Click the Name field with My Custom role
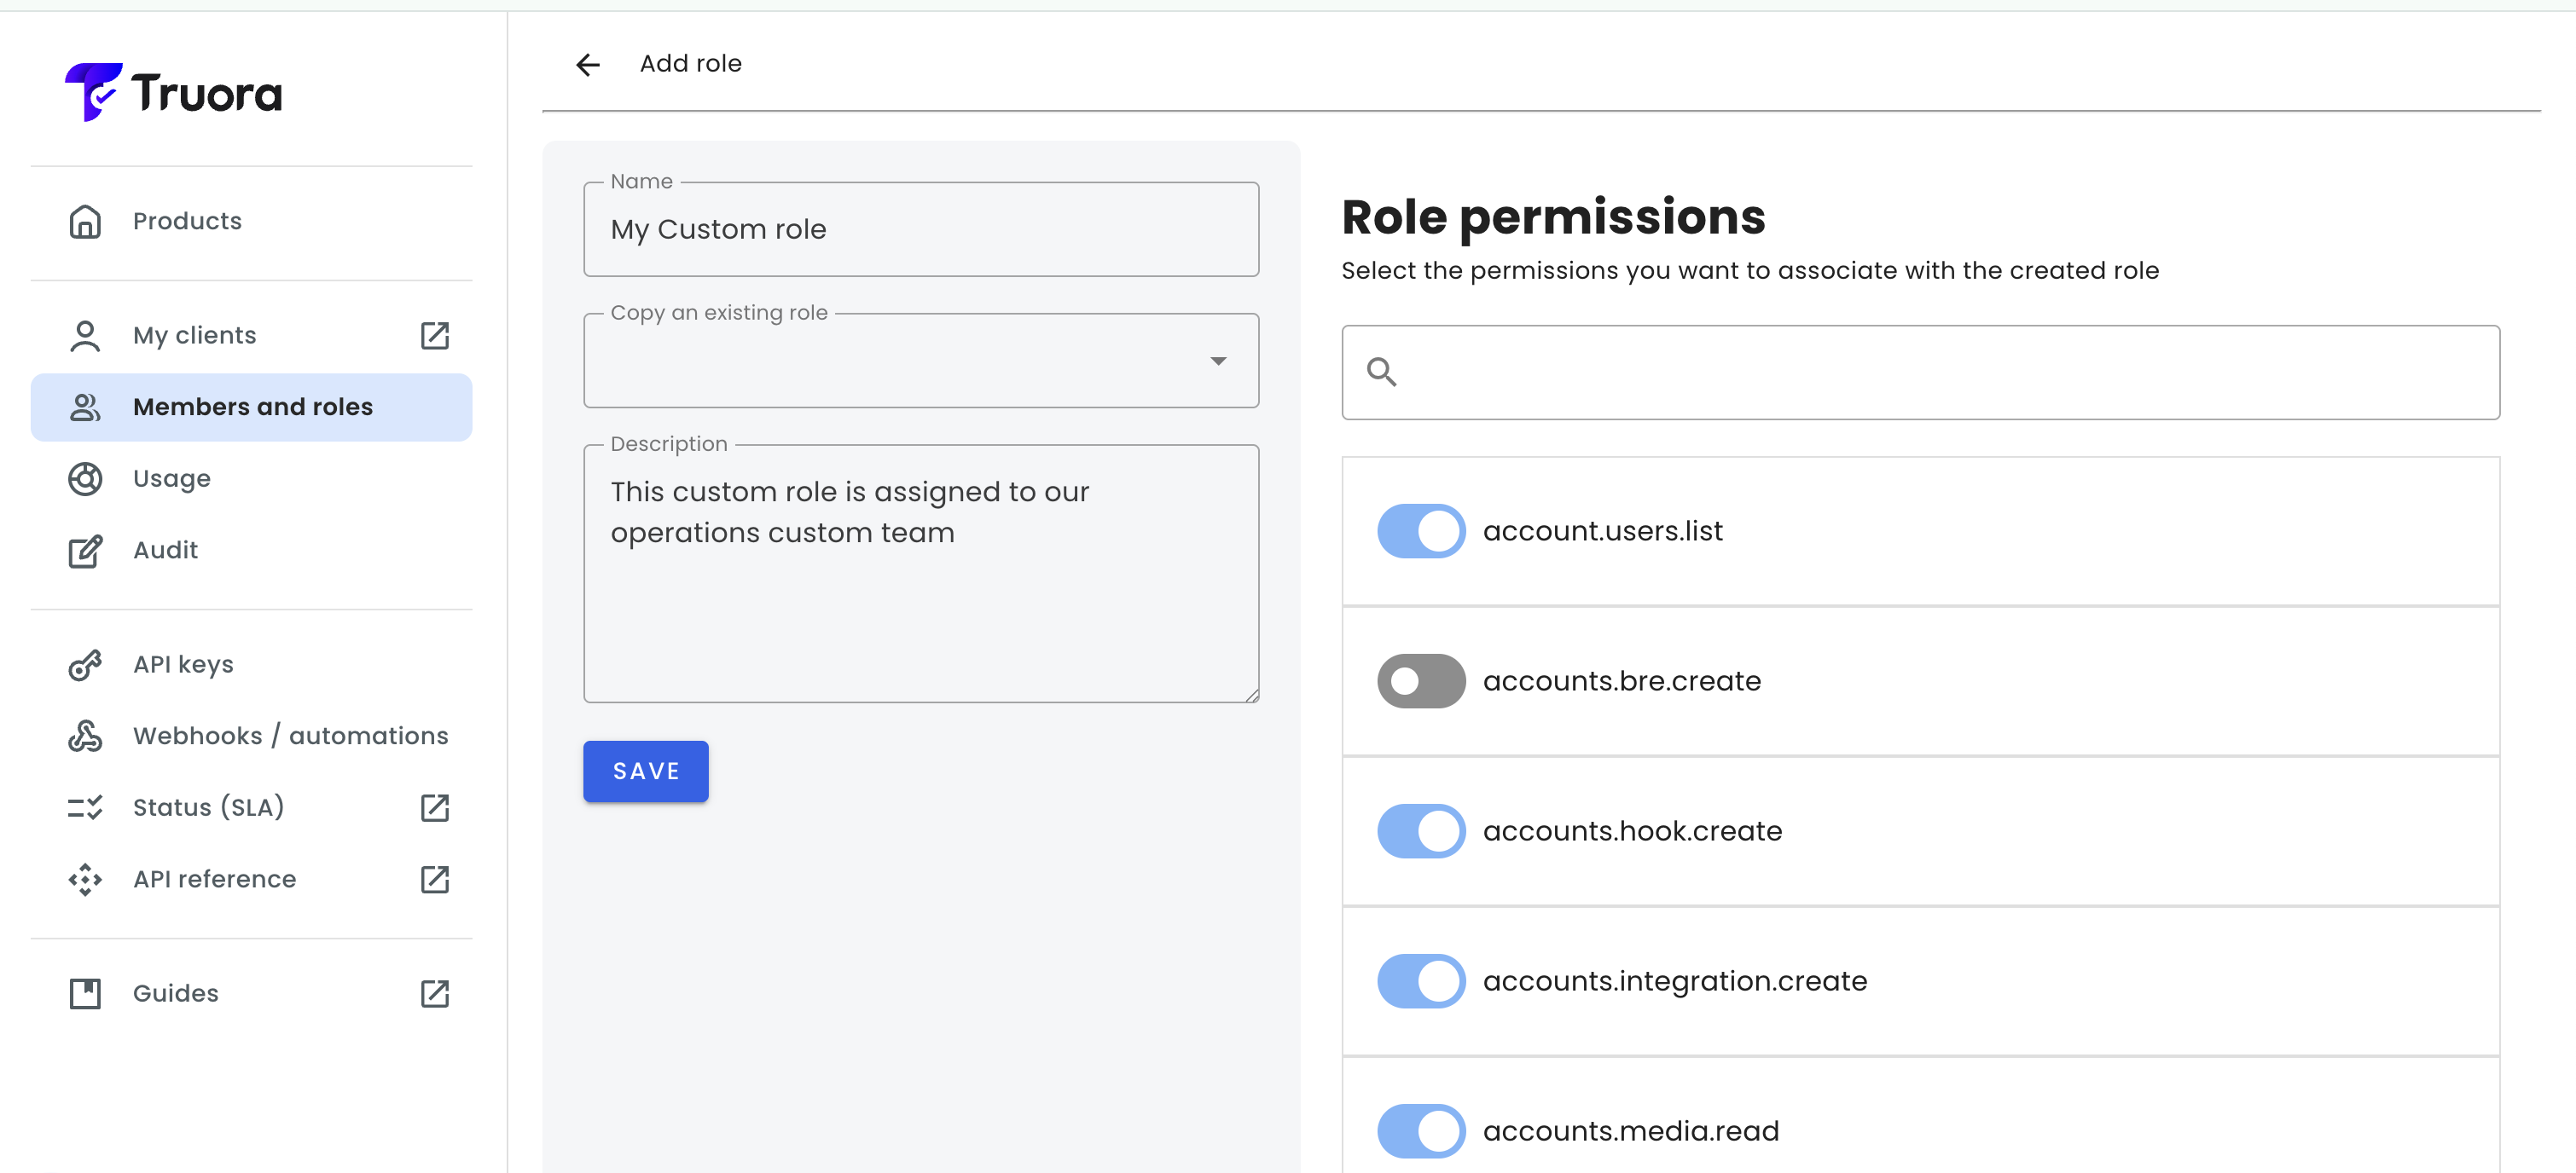Image resolution: width=2576 pixels, height=1173 pixels. pos(921,228)
